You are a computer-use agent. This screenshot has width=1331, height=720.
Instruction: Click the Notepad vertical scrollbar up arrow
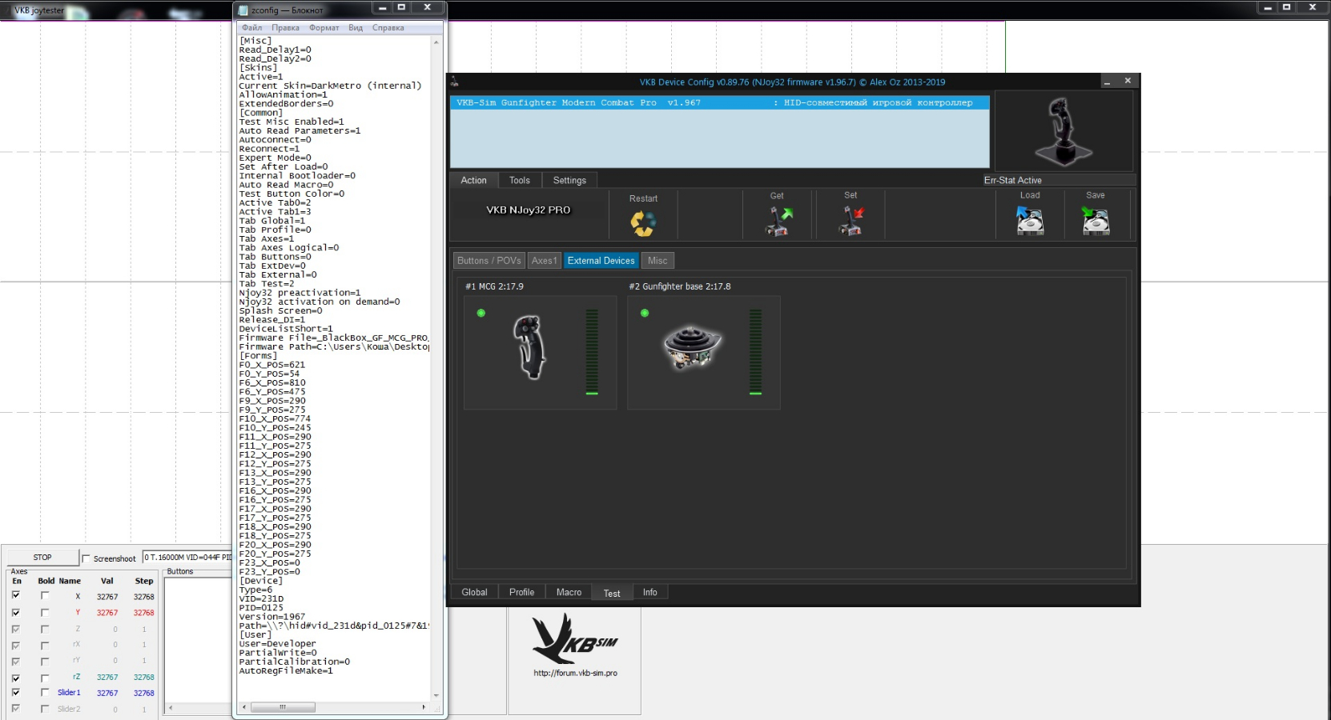pos(436,42)
